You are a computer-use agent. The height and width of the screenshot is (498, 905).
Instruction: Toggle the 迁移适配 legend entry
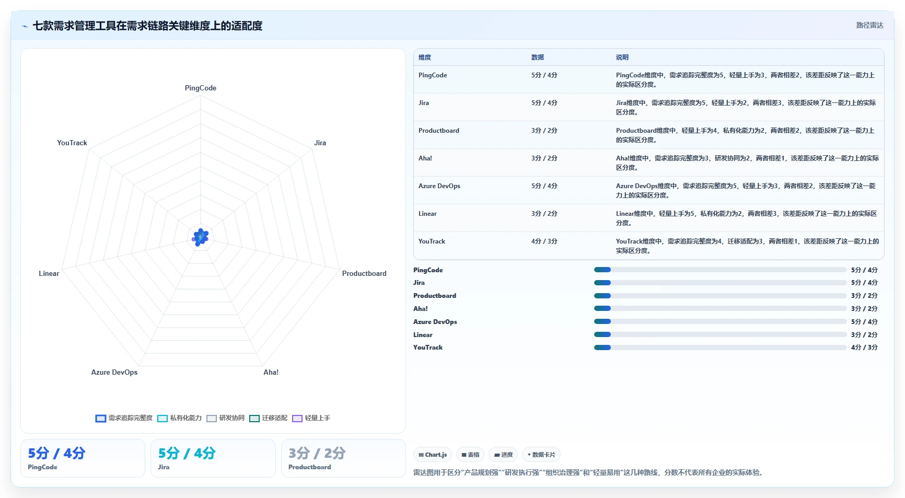click(x=268, y=418)
